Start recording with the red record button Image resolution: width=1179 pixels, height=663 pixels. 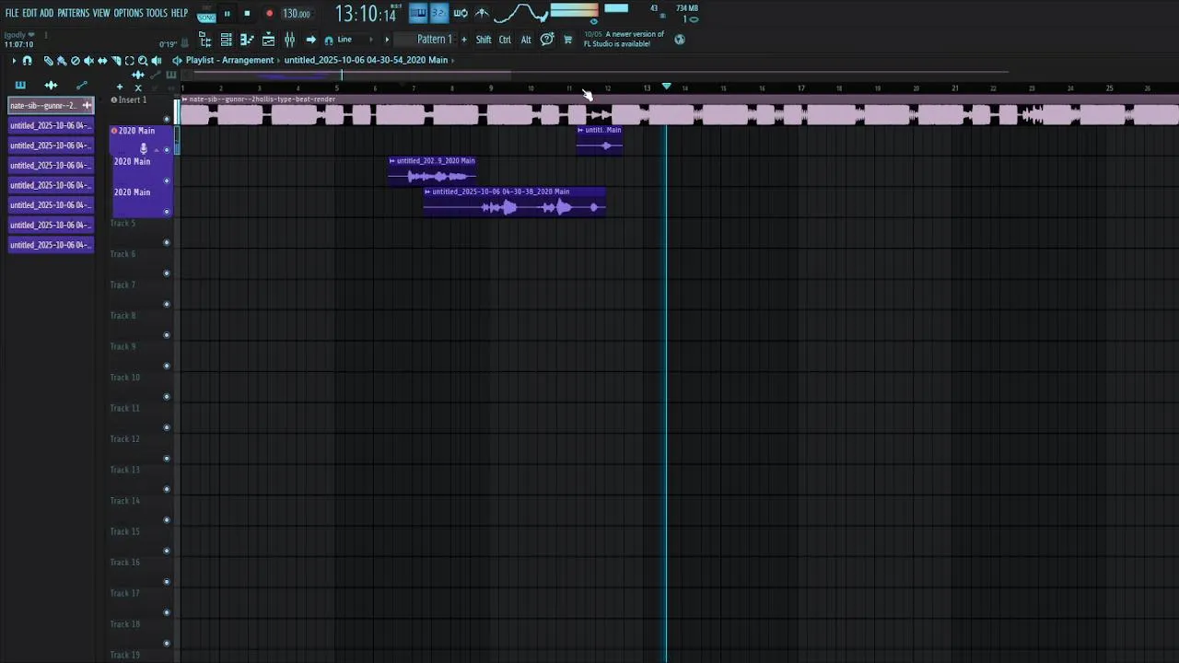pos(269,14)
